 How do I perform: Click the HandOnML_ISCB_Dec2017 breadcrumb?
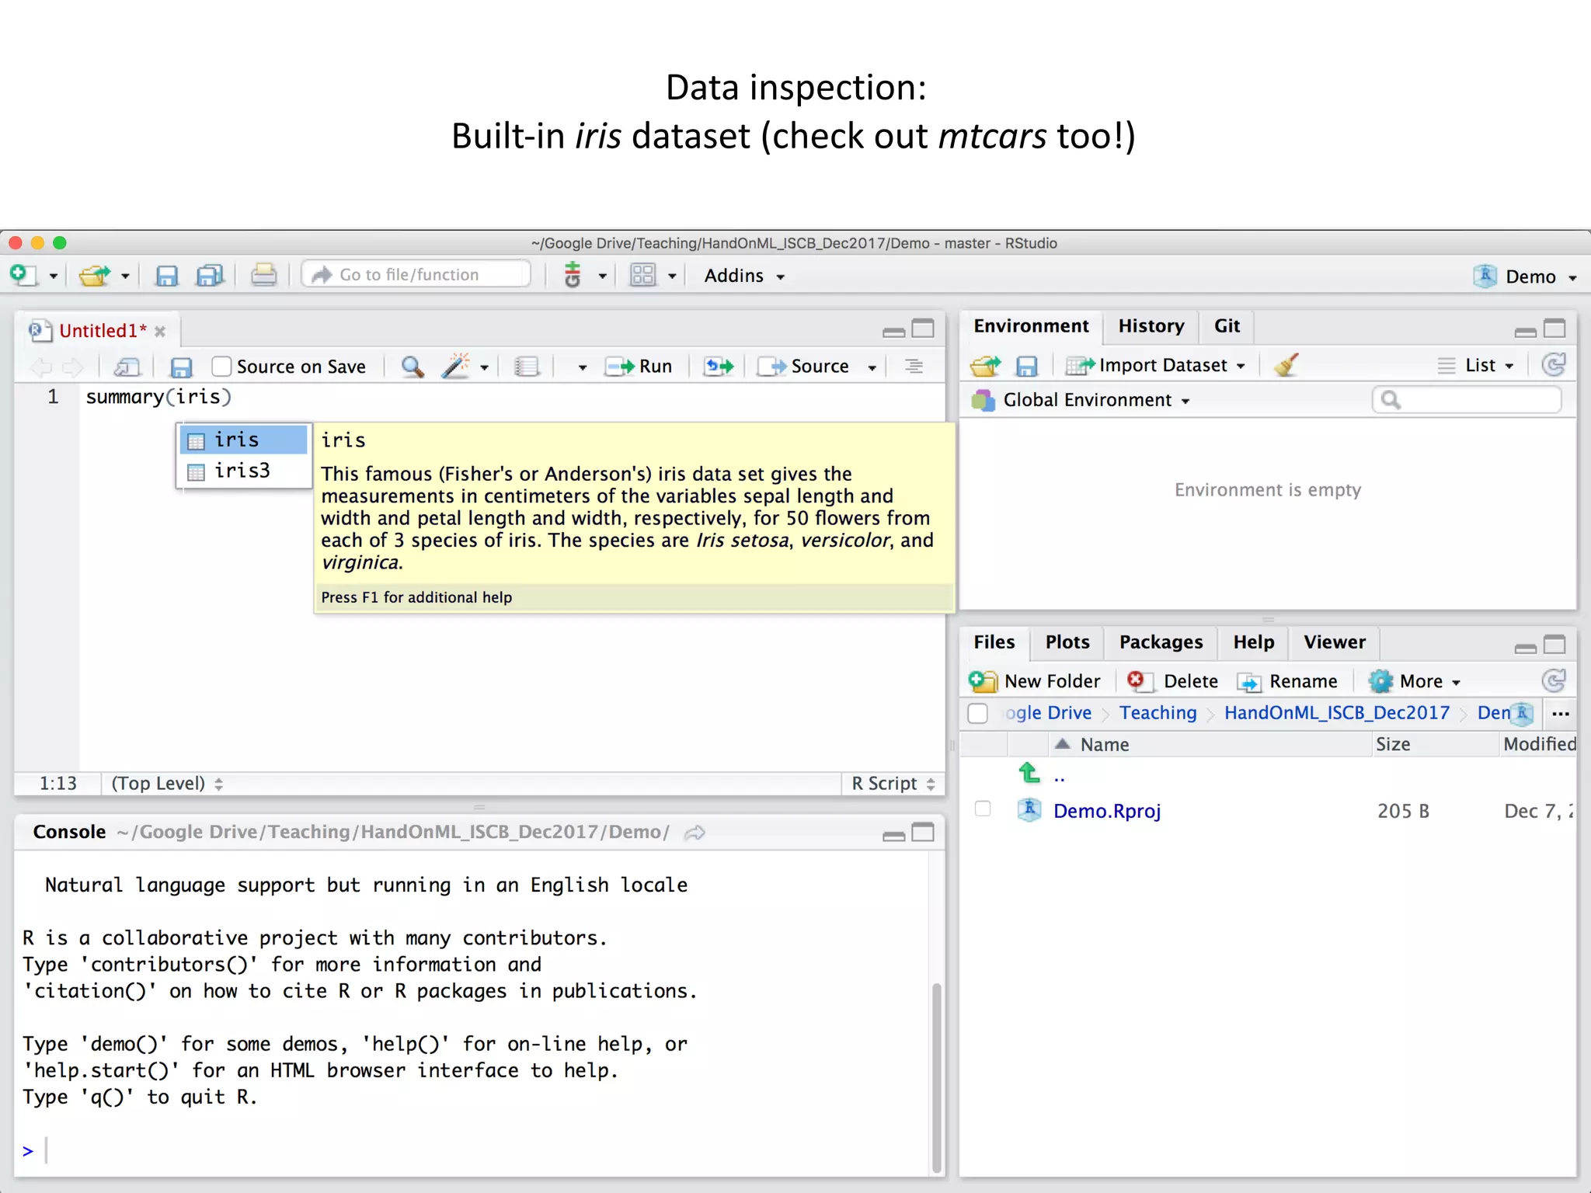1336,712
